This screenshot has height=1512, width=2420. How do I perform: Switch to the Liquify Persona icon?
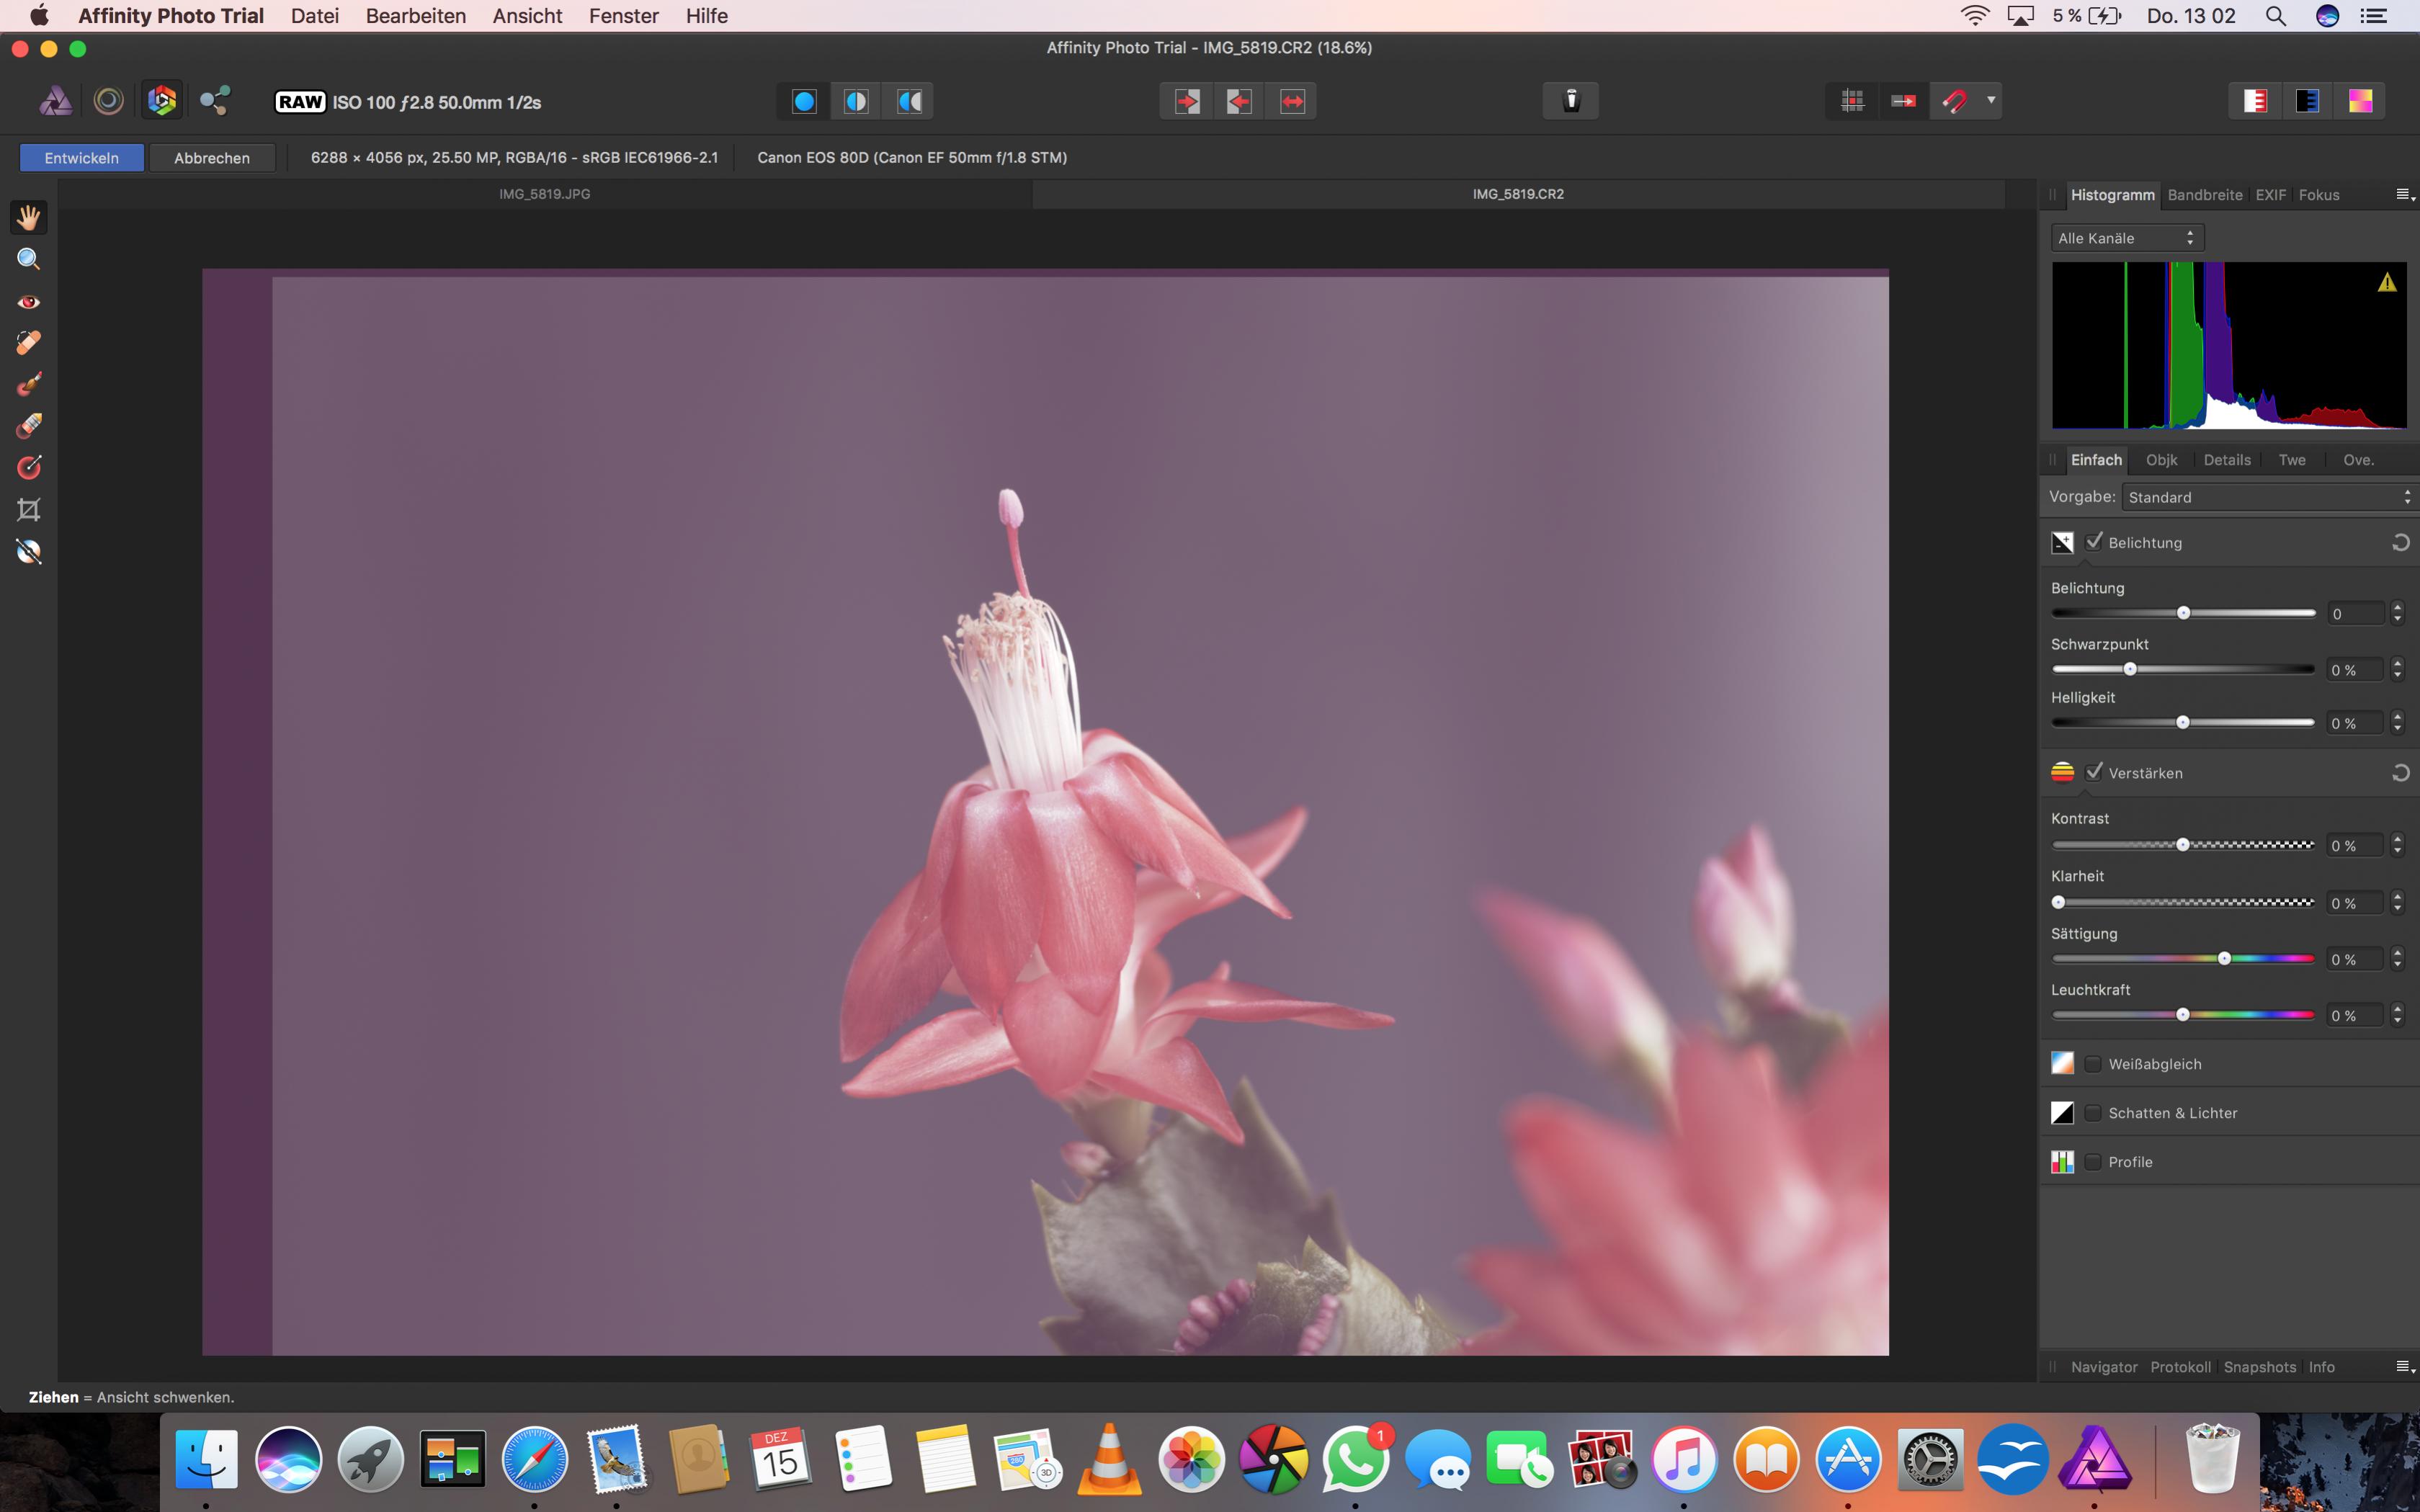coord(108,101)
